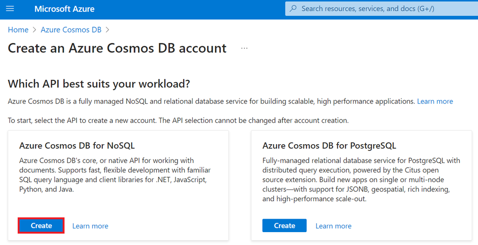Viewport: 478px width, 245px height.
Task: Click the PostgreSQL card description paragraph
Action: coord(361,180)
